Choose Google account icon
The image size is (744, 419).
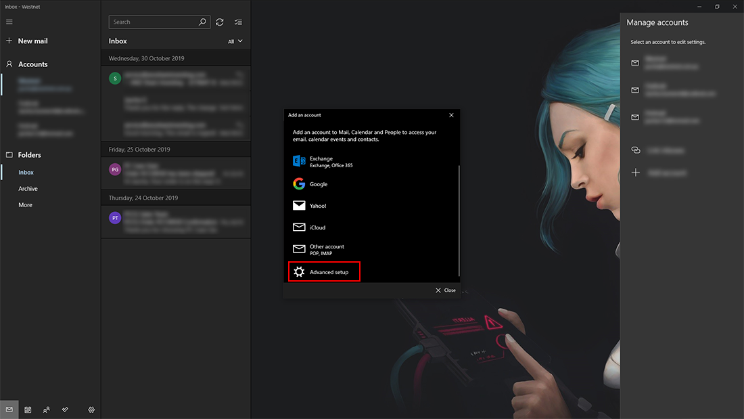tap(299, 184)
